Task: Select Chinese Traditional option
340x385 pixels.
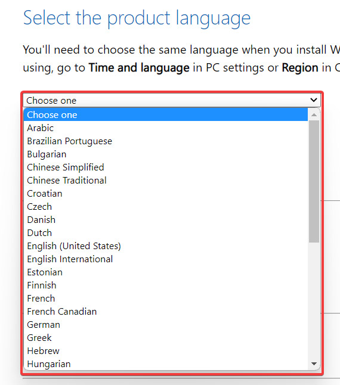Action: (x=166, y=181)
